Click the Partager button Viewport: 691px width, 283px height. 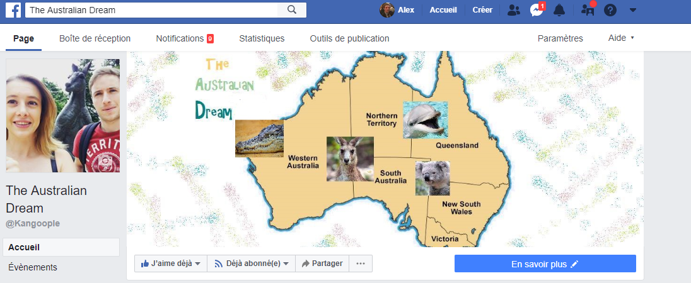[x=322, y=264]
